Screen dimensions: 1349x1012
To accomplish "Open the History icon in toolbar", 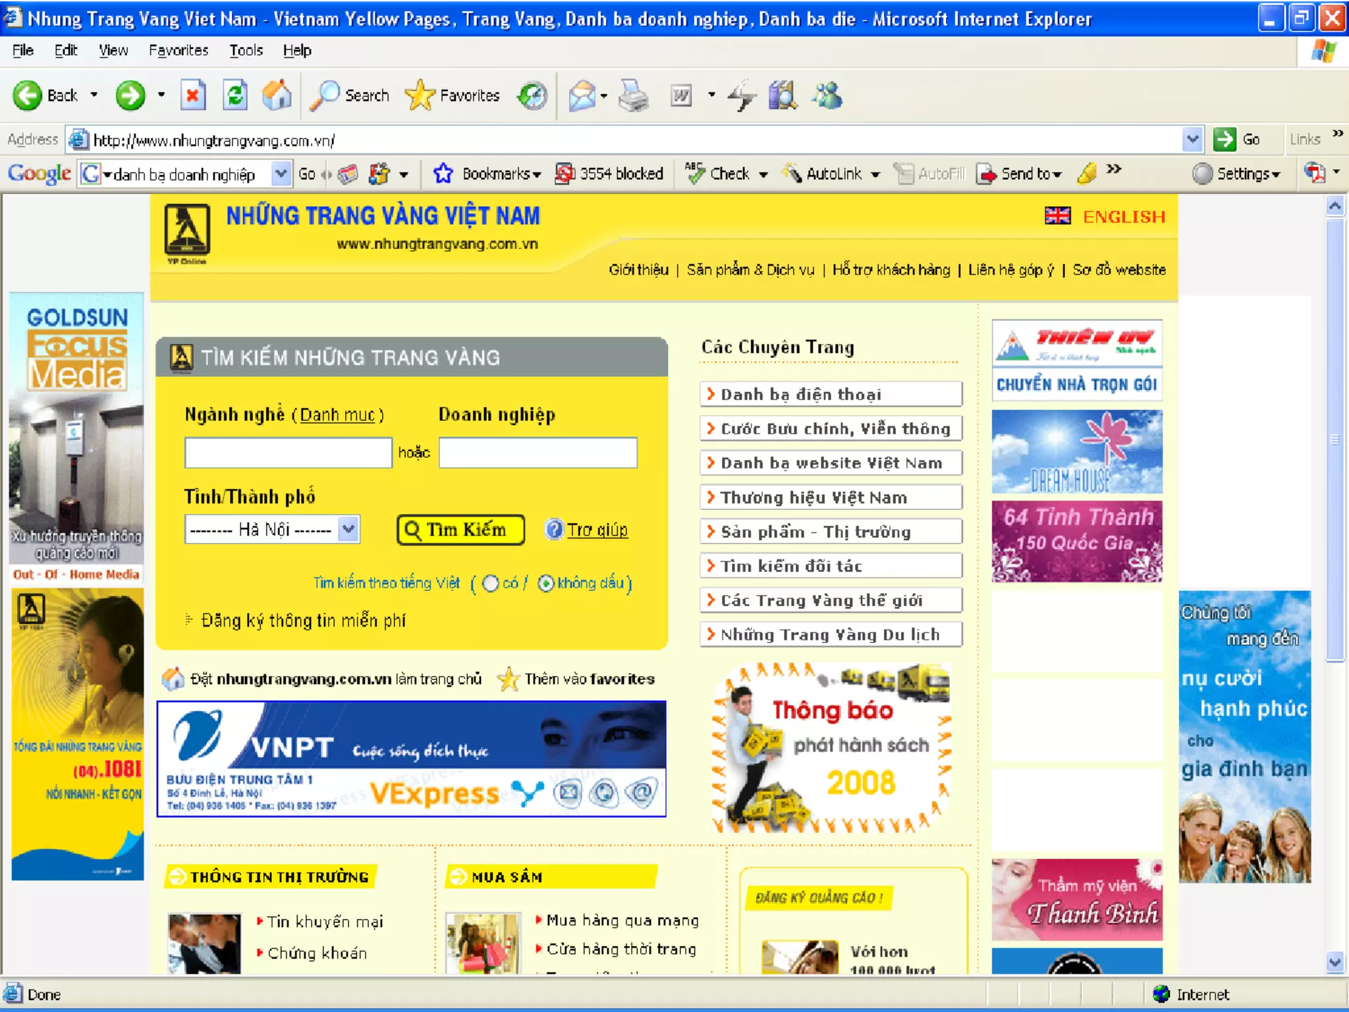I will (532, 96).
